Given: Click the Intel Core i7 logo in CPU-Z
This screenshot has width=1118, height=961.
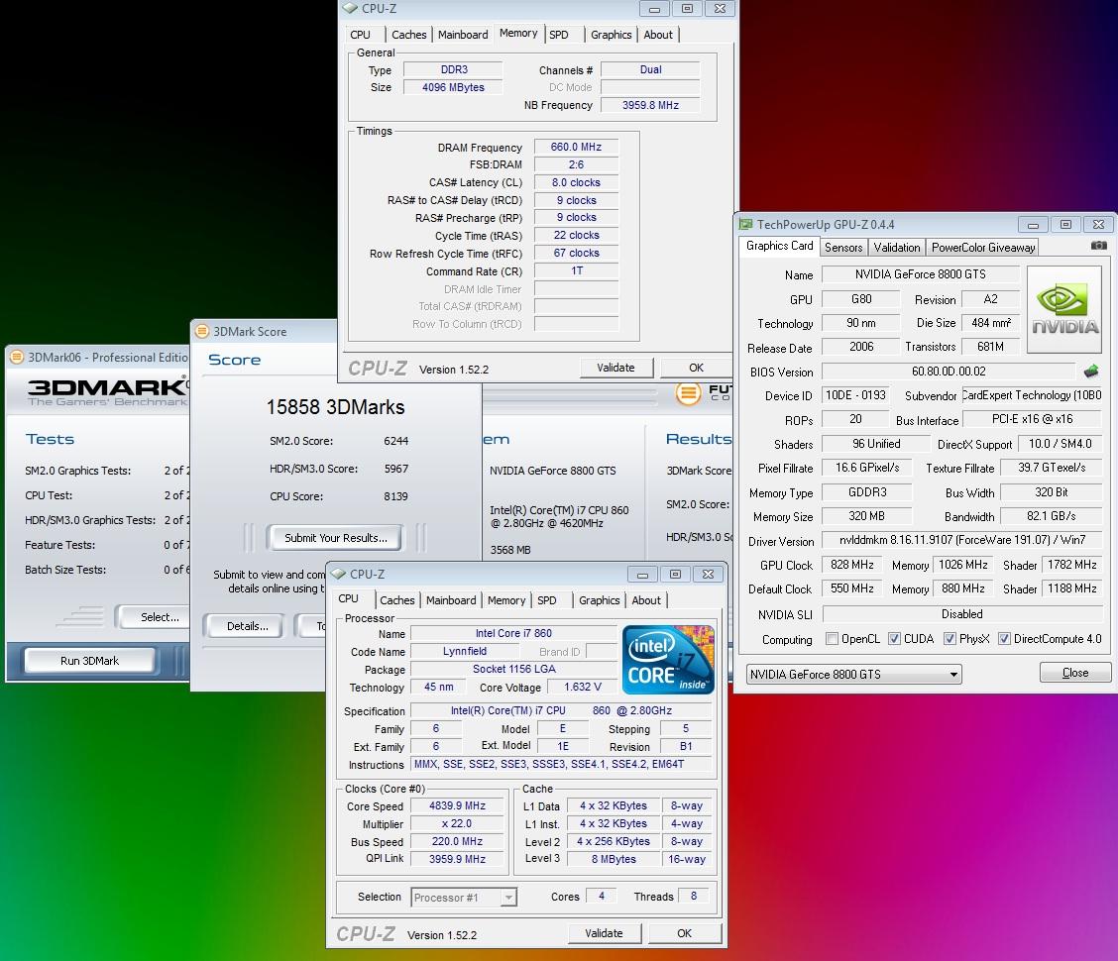Looking at the screenshot, I should [668, 660].
